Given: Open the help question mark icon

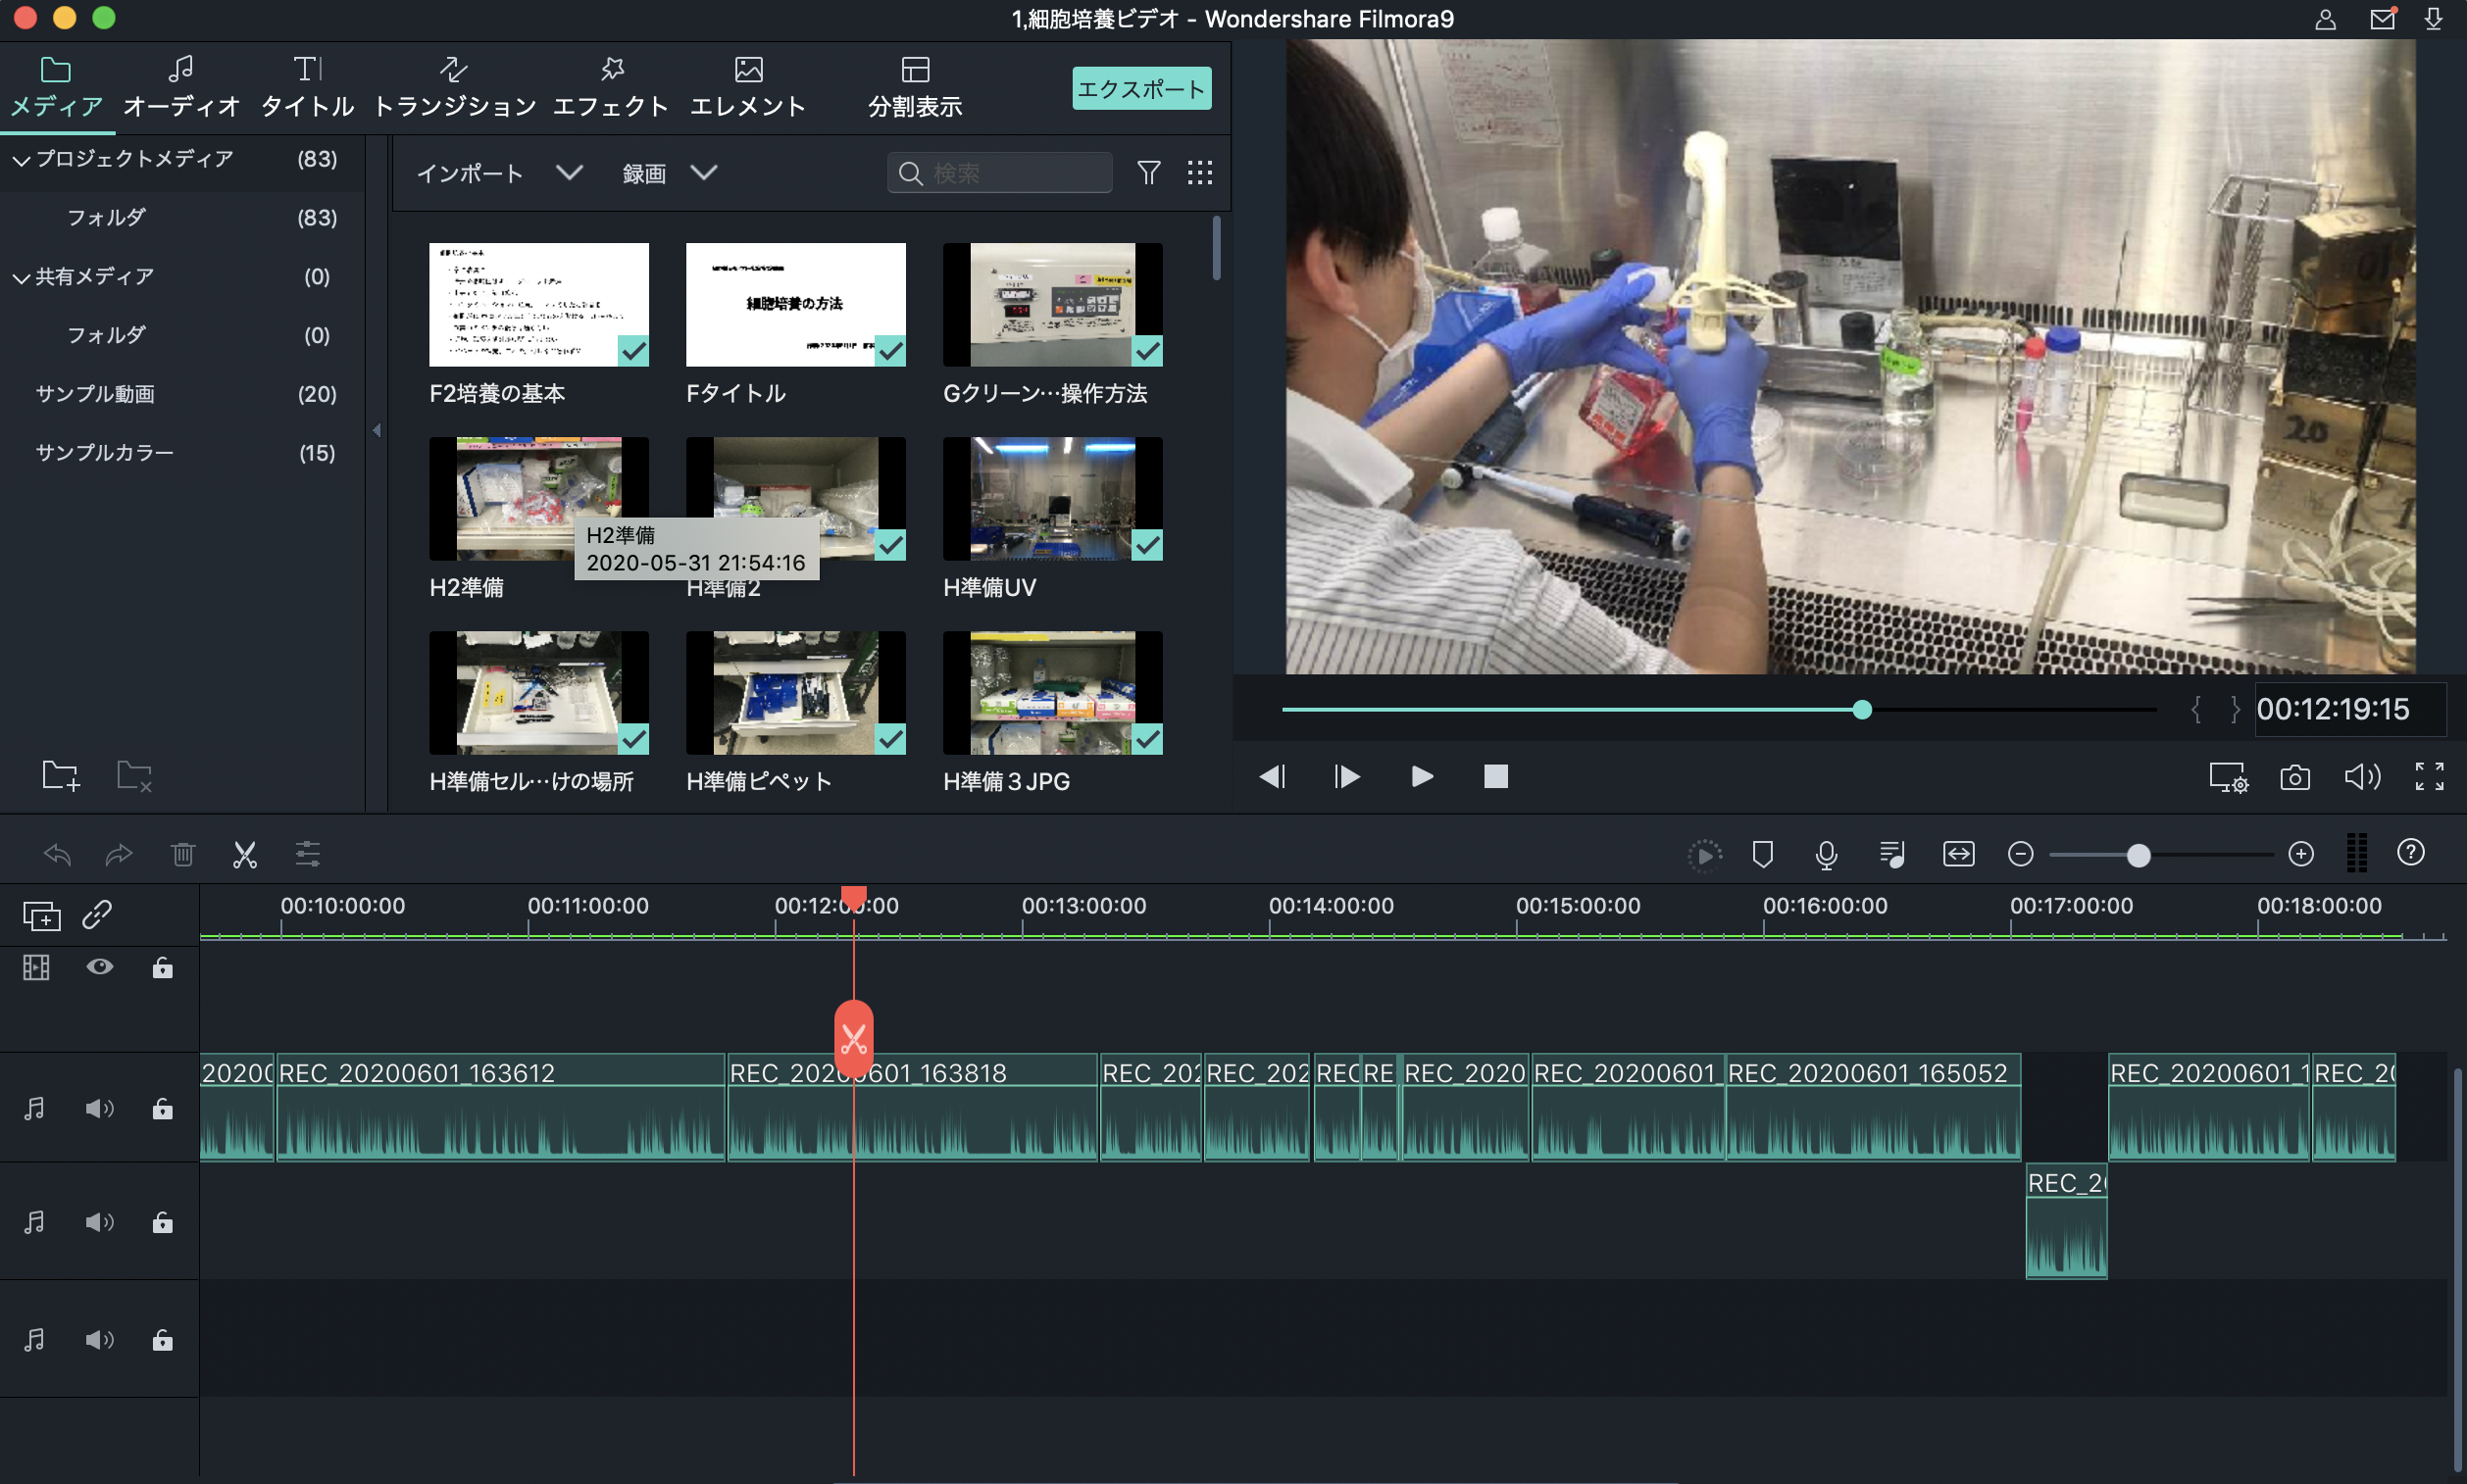Looking at the screenshot, I should [x=2411, y=852].
